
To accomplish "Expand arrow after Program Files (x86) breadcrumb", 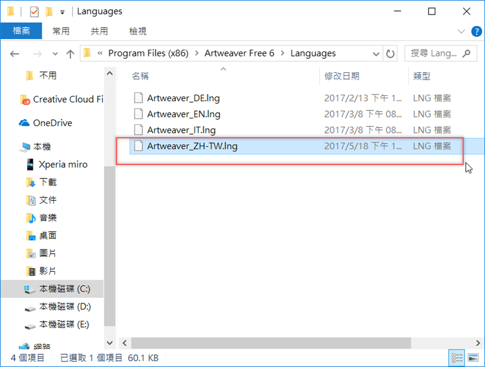I will click(x=196, y=53).
